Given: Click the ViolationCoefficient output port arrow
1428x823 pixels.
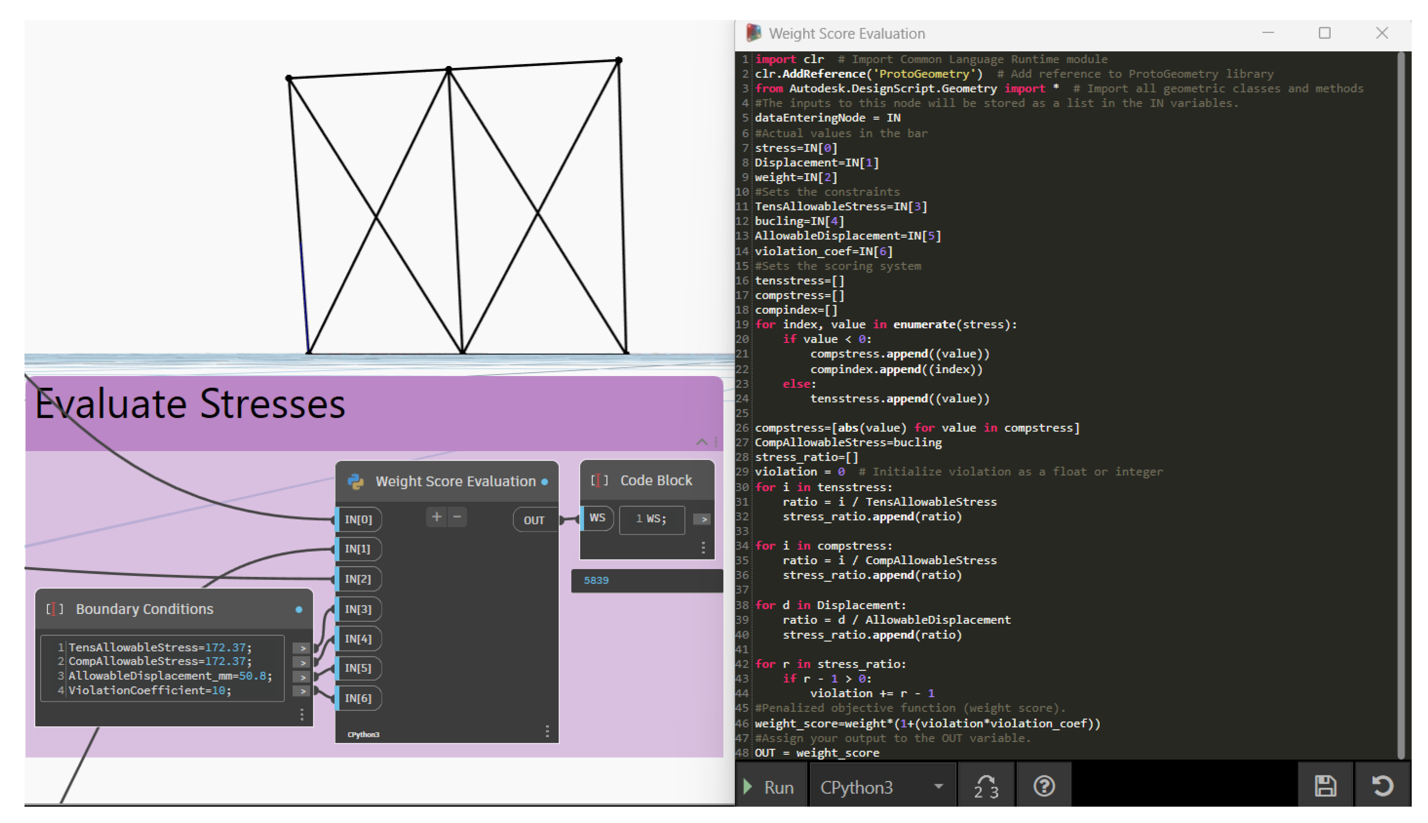Looking at the screenshot, I should click(x=302, y=691).
